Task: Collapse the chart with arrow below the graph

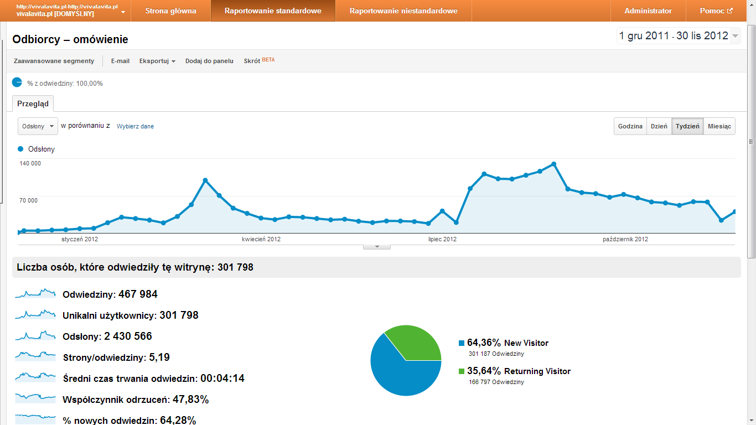Action: (377, 247)
